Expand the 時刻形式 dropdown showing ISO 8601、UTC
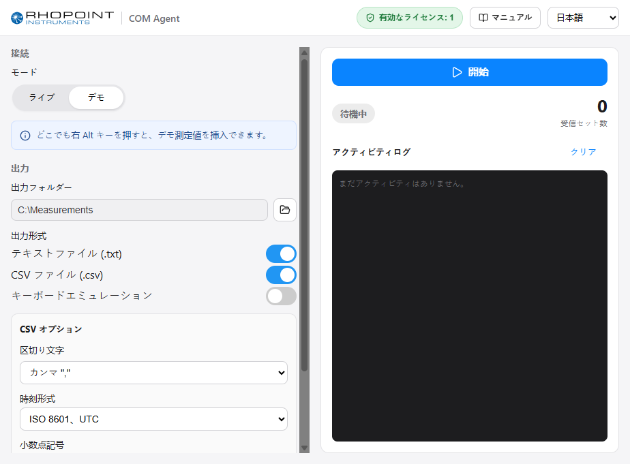 pyautogui.click(x=153, y=419)
